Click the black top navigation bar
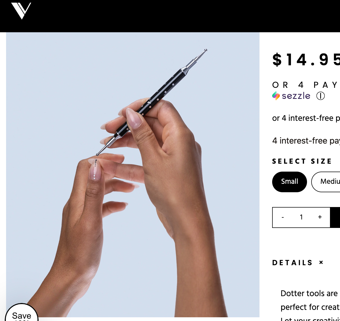 point(170,16)
